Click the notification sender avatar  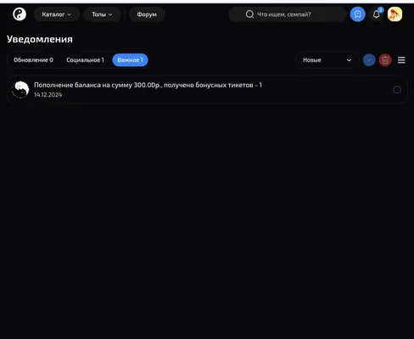tap(20, 90)
